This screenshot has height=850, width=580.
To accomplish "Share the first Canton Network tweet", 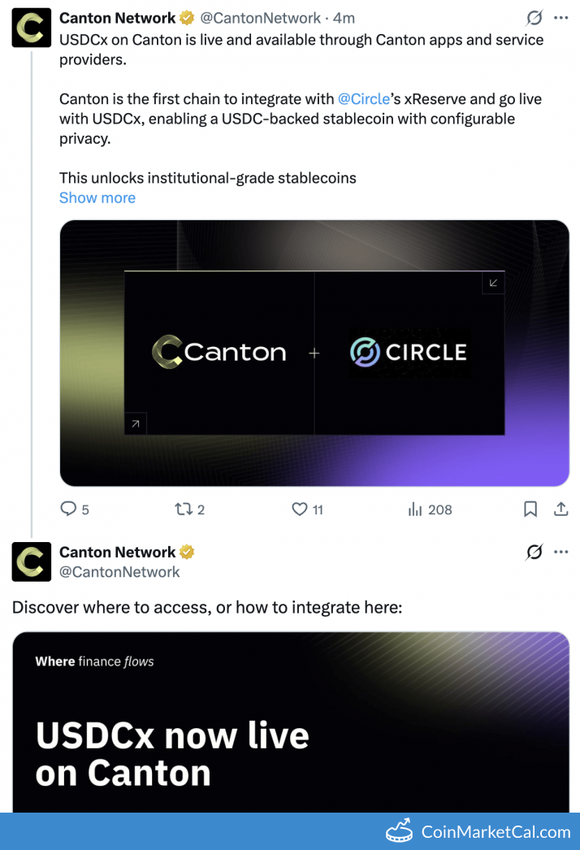I will click(561, 510).
